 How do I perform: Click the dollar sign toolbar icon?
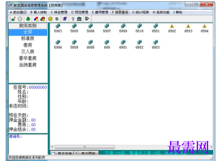tap(57, 19)
